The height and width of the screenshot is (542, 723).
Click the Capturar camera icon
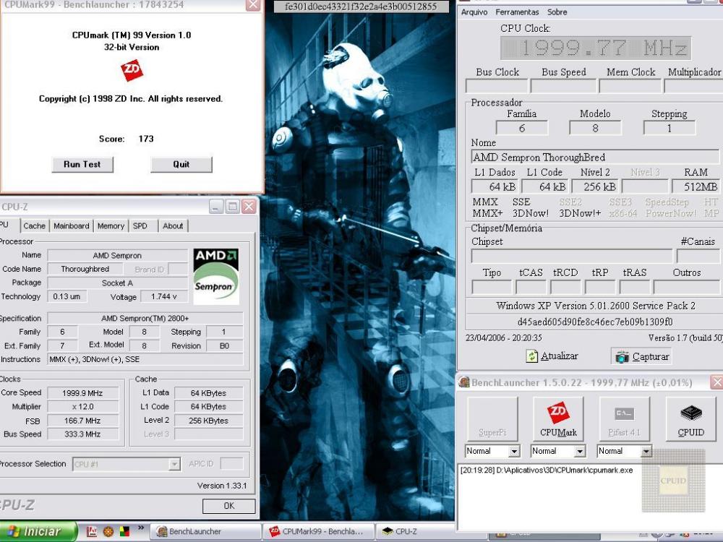tap(621, 356)
